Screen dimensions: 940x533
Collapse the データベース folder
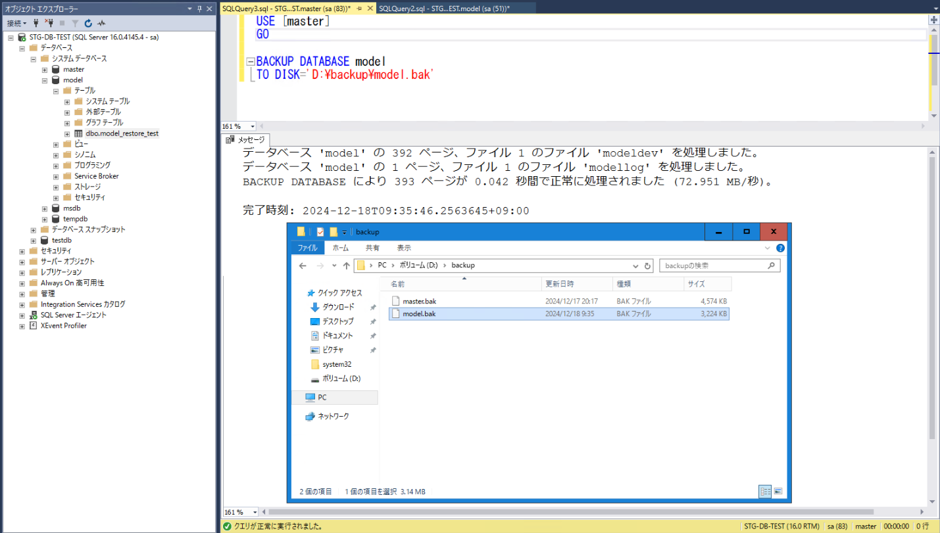click(x=23, y=48)
